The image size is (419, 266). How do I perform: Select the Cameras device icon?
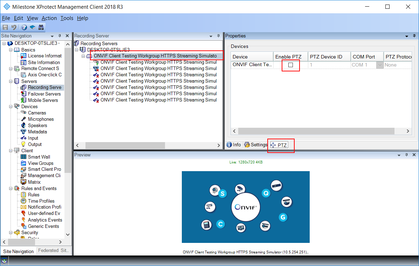(23, 113)
